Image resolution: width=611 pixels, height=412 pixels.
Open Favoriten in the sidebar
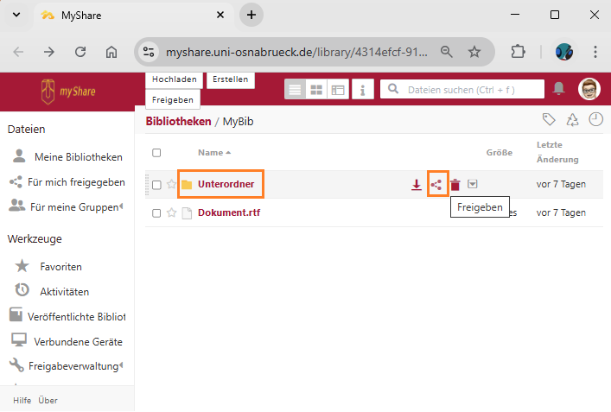tap(60, 266)
